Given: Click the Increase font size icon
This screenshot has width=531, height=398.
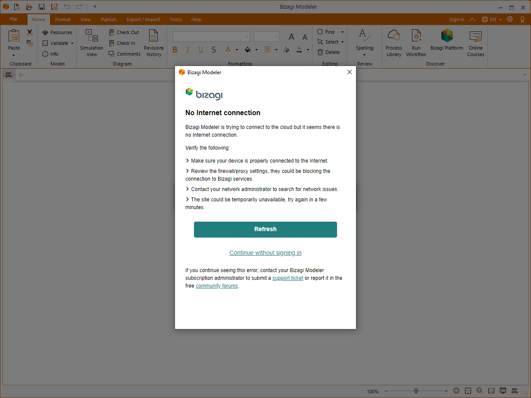Looking at the screenshot, I should pyautogui.click(x=292, y=37).
